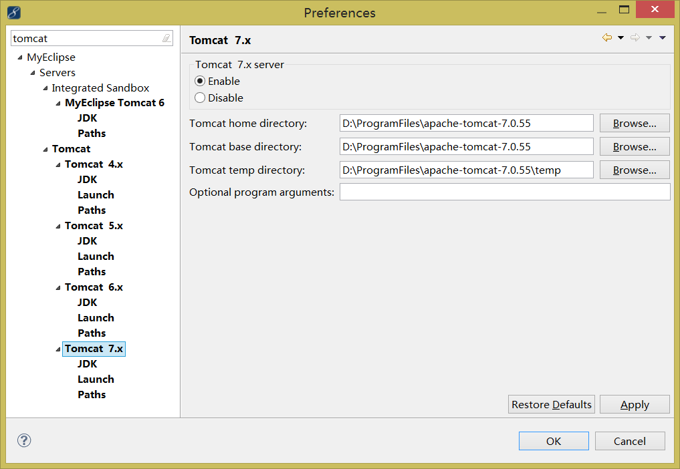Select MyEclipse Tomcat 6 tree item

pyautogui.click(x=114, y=103)
